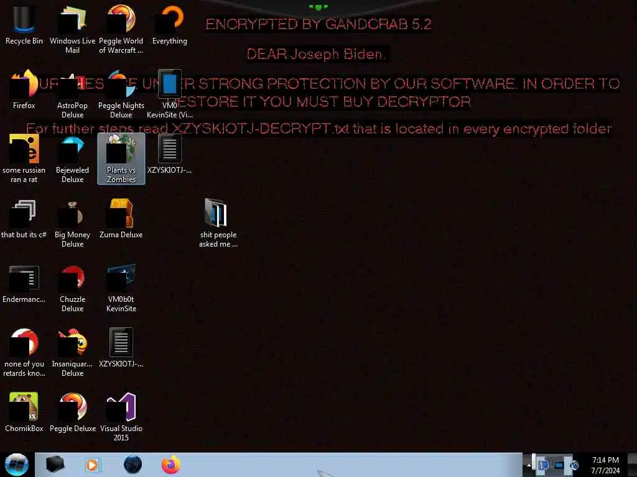Click the taskbar clock showing 7:14 PM

(x=605, y=465)
